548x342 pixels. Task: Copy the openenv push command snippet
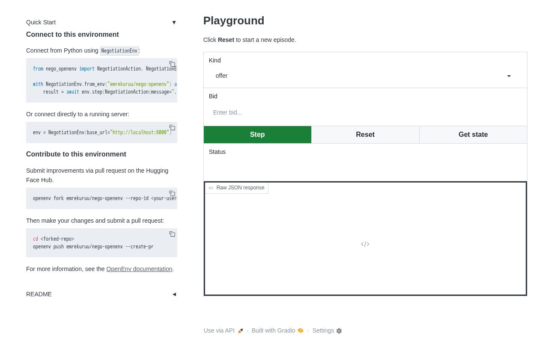point(172,234)
